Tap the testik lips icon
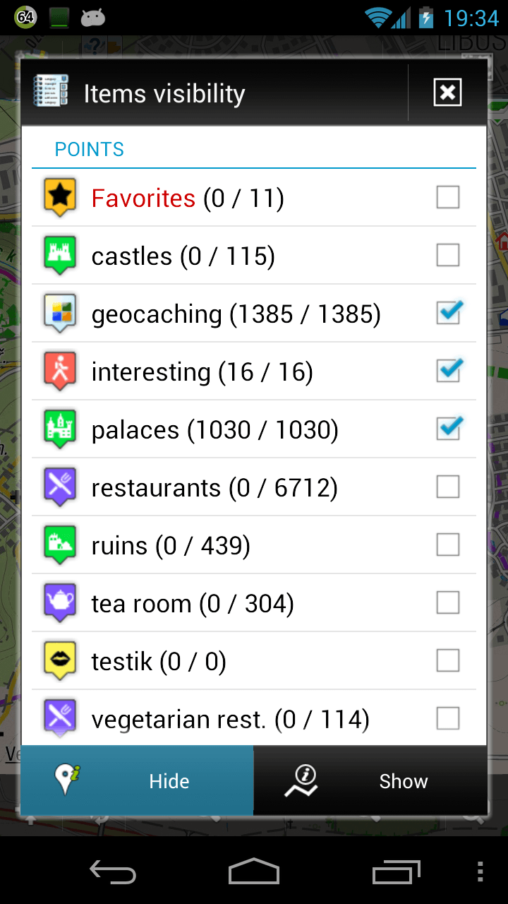Image resolution: width=508 pixels, height=904 pixels. (60, 660)
